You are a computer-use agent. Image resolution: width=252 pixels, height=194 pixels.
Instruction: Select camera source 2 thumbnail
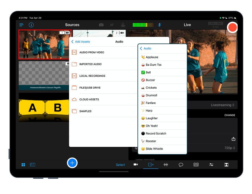pyautogui.click(x=99, y=33)
